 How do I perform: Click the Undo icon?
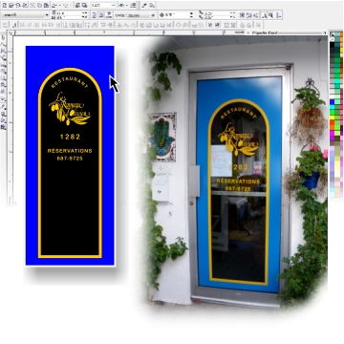54,6
